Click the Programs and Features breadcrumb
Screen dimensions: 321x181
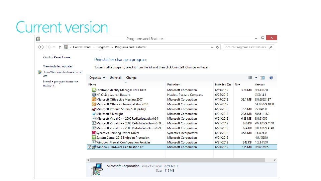130,47
